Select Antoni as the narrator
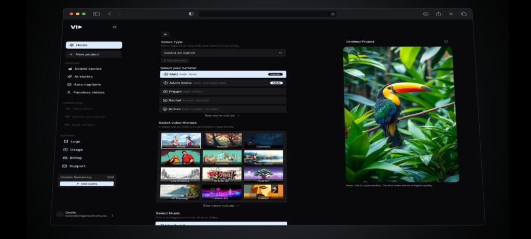The width and height of the screenshot is (531, 239). click(x=223, y=109)
